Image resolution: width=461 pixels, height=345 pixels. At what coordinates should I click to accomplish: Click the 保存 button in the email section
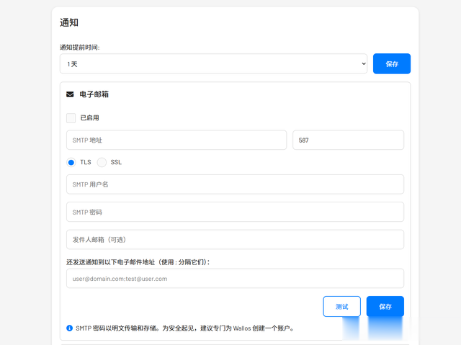(x=385, y=307)
